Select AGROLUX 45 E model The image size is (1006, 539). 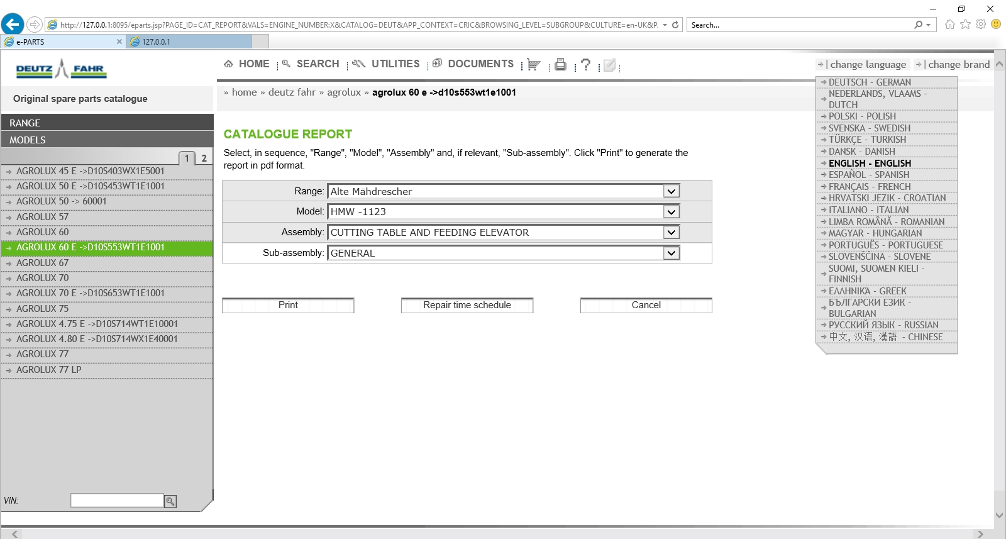(x=107, y=171)
